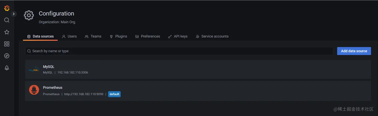Expand the sidebar with the chevron arrow
Image resolution: width=378 pixels, height=116 pixels.
point(14,14)
